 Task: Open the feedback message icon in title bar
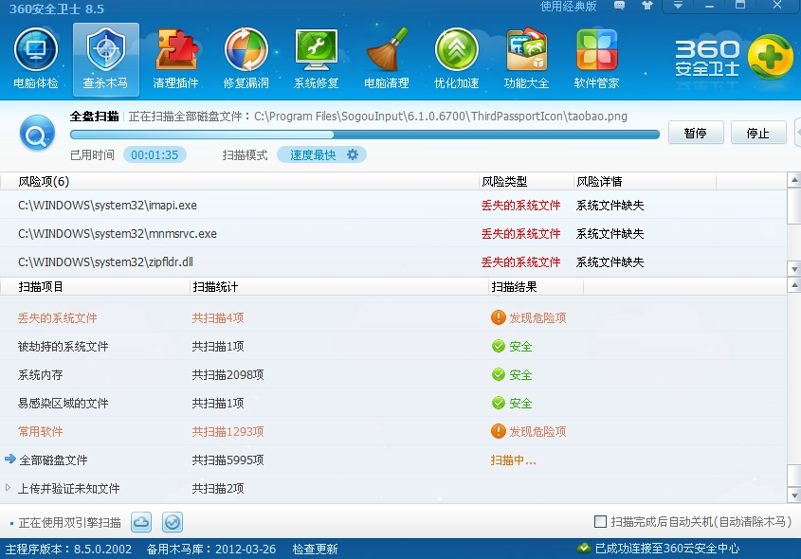pyautogui.click(x=620, y=6)
